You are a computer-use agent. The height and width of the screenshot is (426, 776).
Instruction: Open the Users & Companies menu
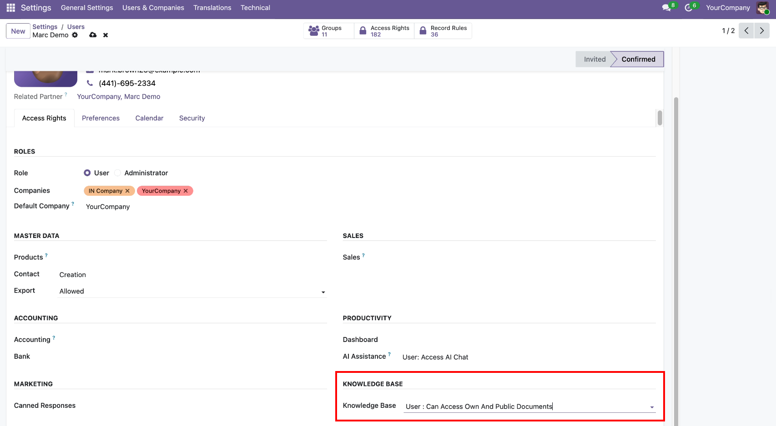(153, 8)
